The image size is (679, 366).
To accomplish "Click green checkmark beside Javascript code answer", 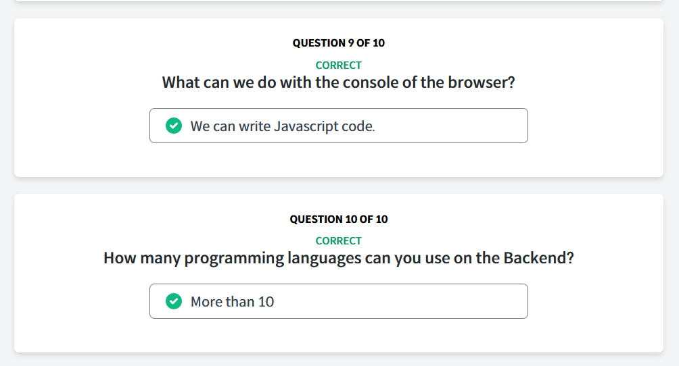I will click(174, 126).
